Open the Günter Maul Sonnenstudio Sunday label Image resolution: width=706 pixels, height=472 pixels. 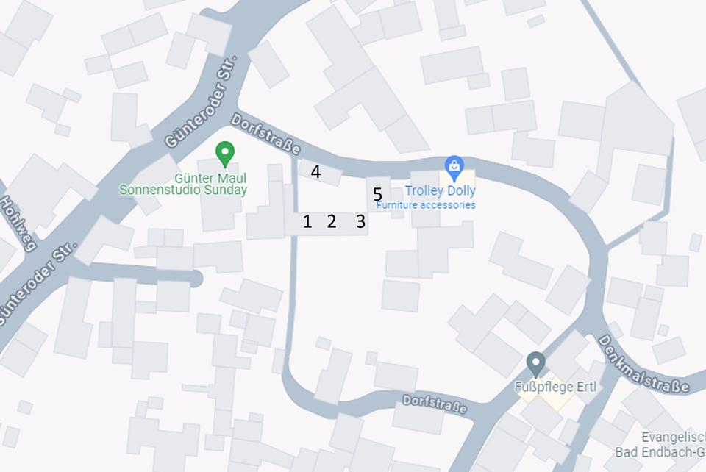click(x=183, y=184)
